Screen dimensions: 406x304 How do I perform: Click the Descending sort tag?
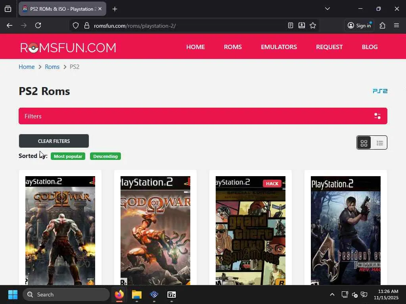tap(105, 156)
